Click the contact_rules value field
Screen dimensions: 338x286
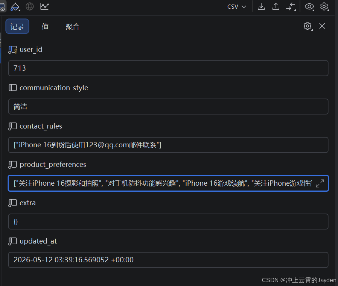coord(168,145)
